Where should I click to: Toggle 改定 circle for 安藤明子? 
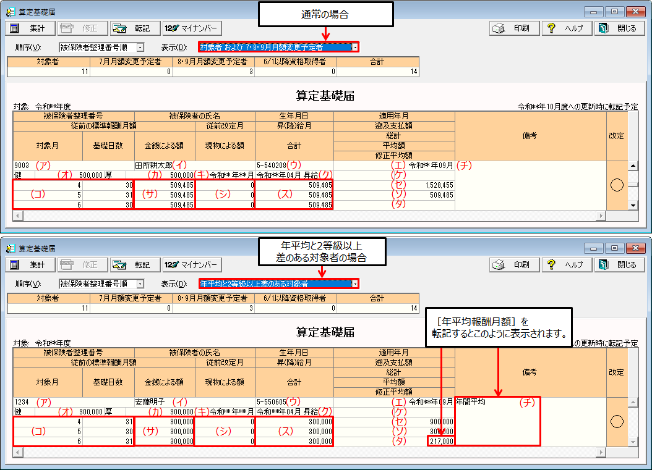point(616,422)
